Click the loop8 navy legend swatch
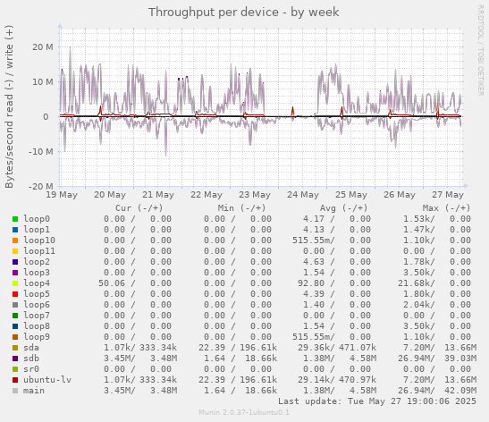 pyautogui.click(x=15, y=326)
